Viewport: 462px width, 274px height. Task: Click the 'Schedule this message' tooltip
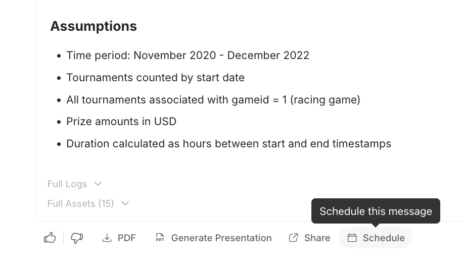pyautogui.click(x=376, y=211)
